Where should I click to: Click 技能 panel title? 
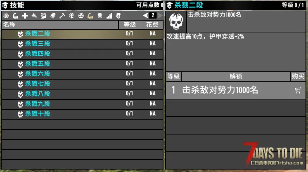17,5
